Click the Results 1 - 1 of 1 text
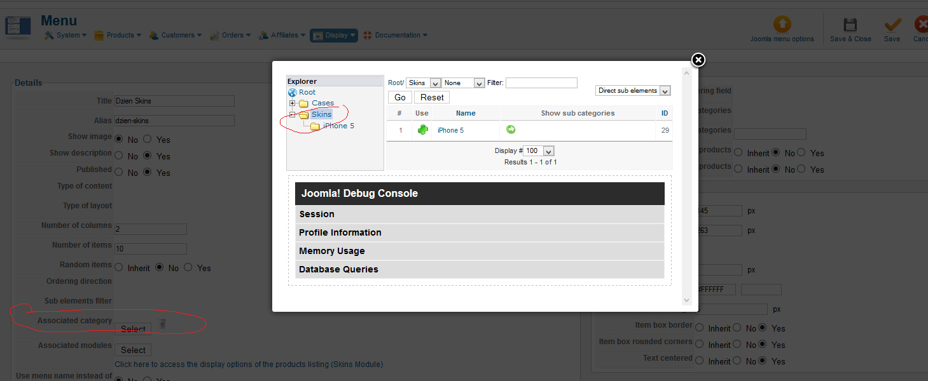This screenshot has width=928, height=381. tap(530, 163)
